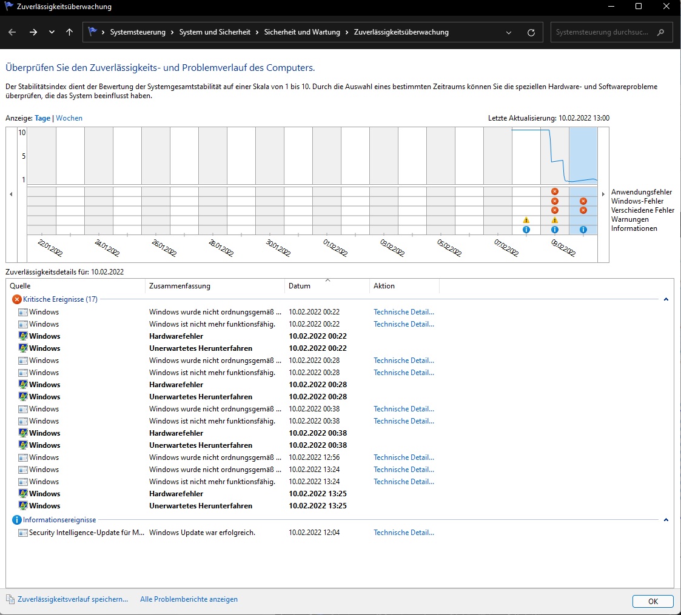681x615 pixels.
Task: Select the 22.01.2022 column in chart
Action: pyautogui.click(x=42, y=181)
